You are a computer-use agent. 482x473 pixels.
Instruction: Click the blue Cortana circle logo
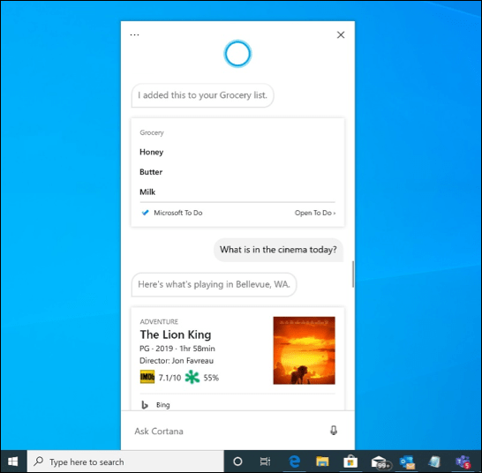237,54
